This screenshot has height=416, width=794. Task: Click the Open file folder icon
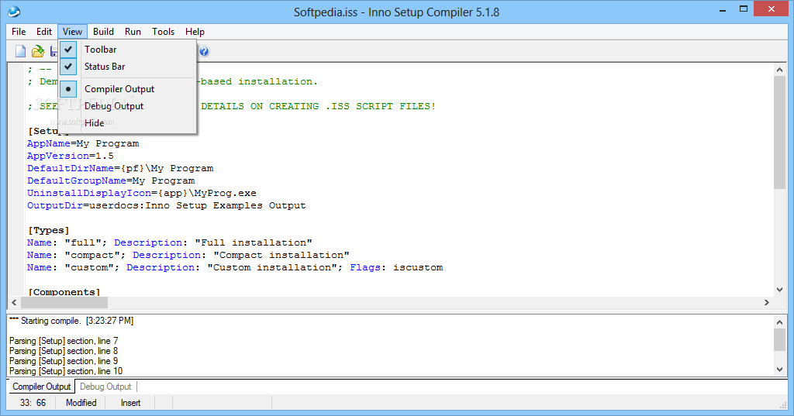coord(38,51)
